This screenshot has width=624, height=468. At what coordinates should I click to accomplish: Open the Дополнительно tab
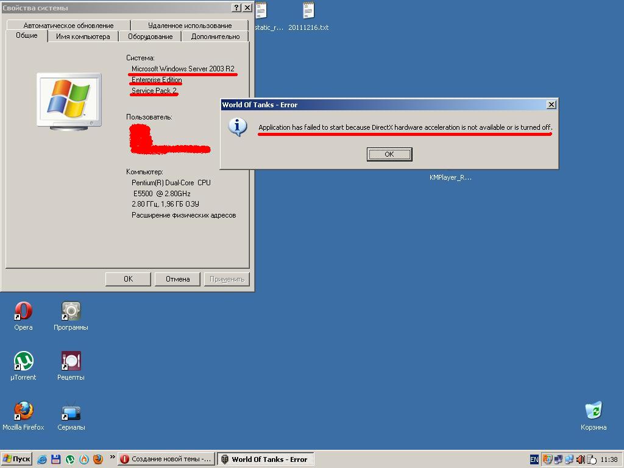pyautogui.click(x=215, y=36)
